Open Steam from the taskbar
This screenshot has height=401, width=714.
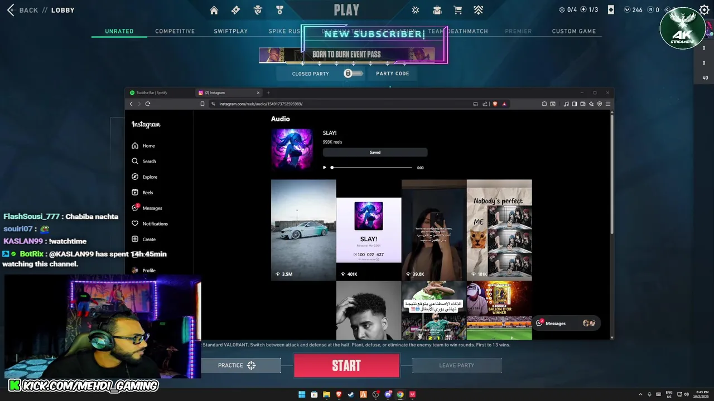(x=351, y=394)
